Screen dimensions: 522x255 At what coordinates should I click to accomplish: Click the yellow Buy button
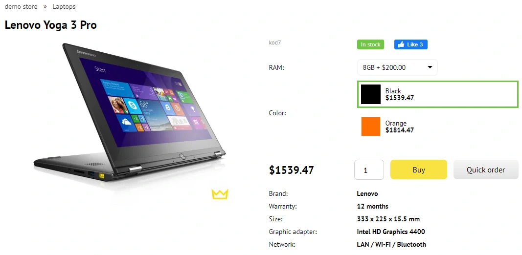click(418, 170)
